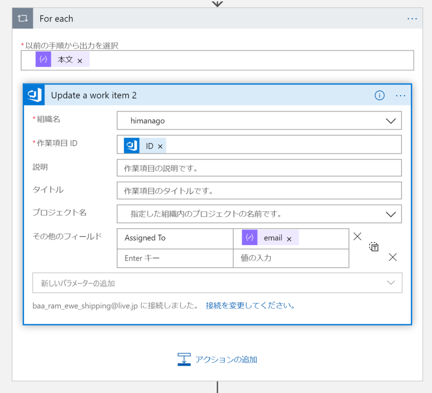
Task: Open the For each ellipsis menu
Action: (x=412, y=19)
